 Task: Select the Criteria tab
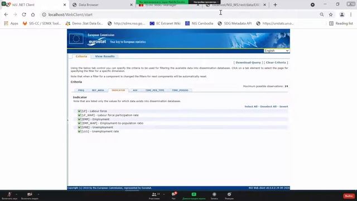81,56
